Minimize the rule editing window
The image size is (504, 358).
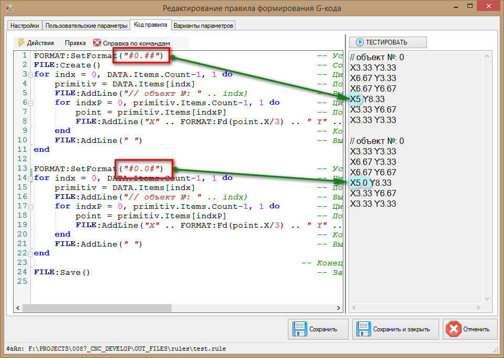(455, 7)
